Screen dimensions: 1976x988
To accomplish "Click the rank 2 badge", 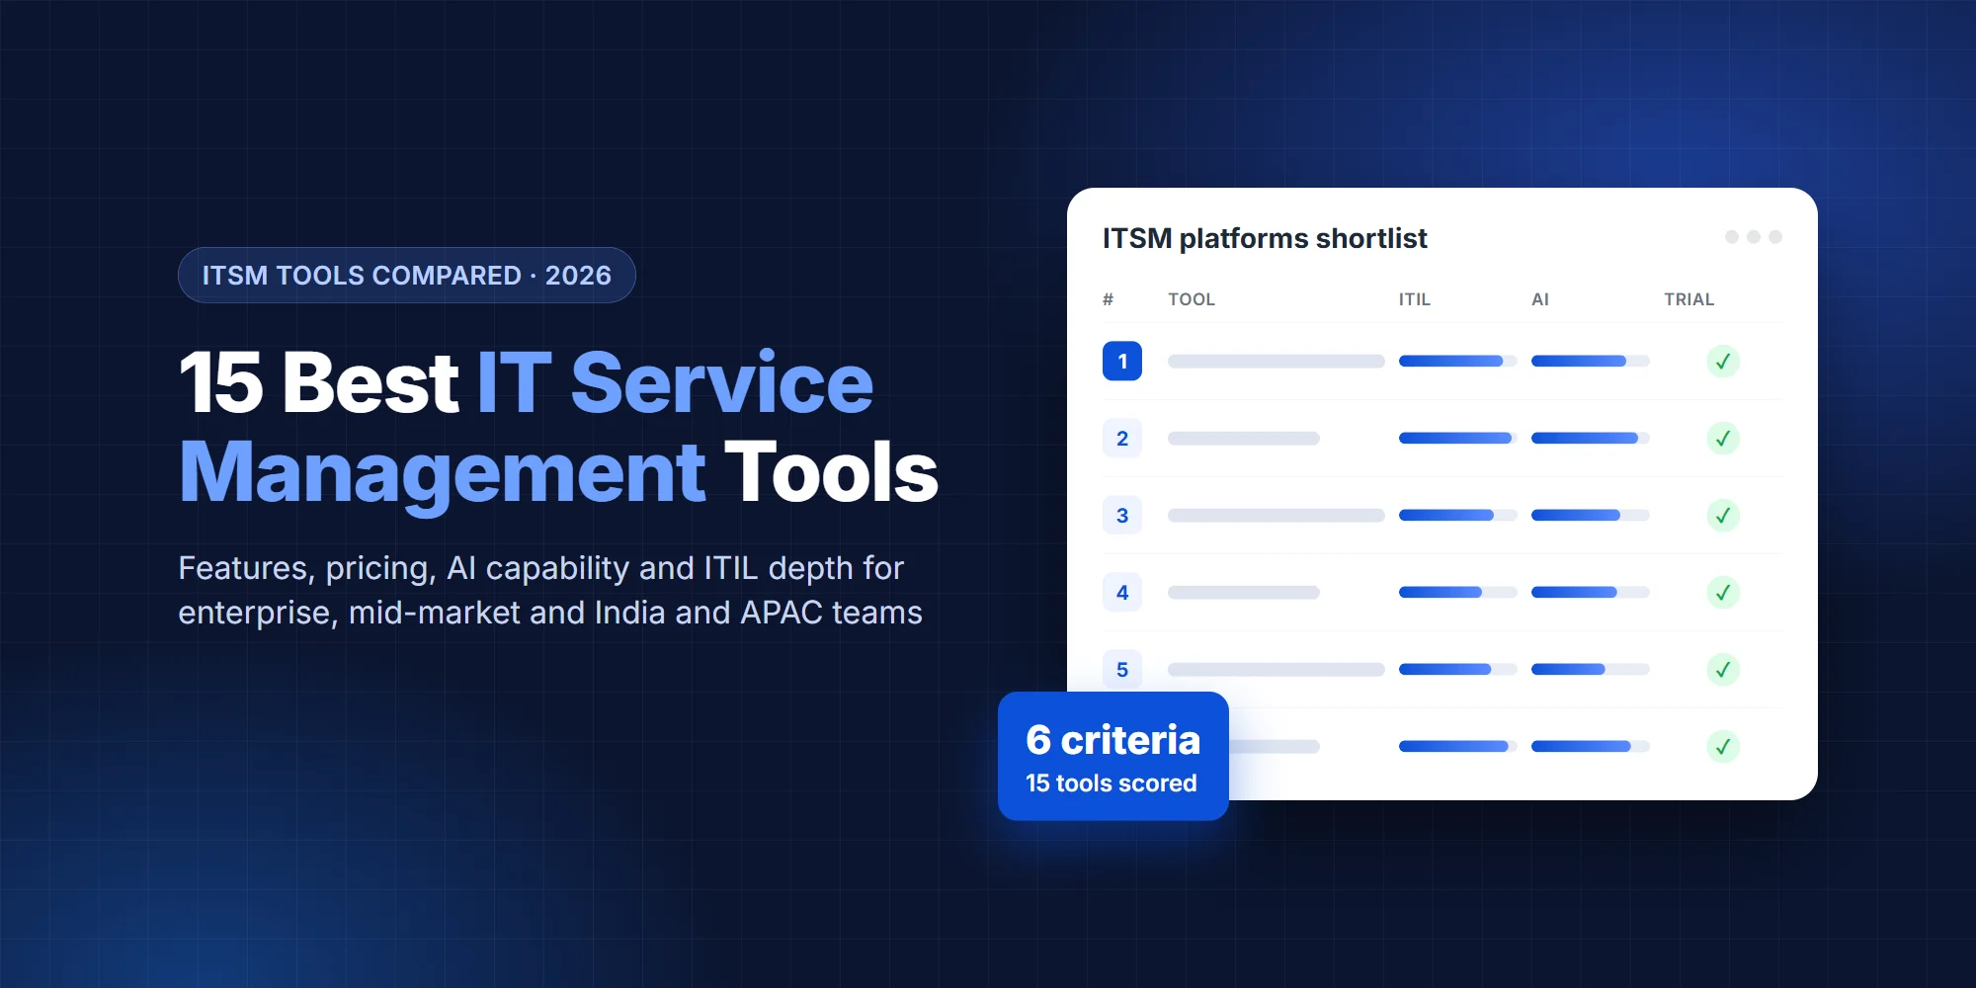I will (1122, 439).
